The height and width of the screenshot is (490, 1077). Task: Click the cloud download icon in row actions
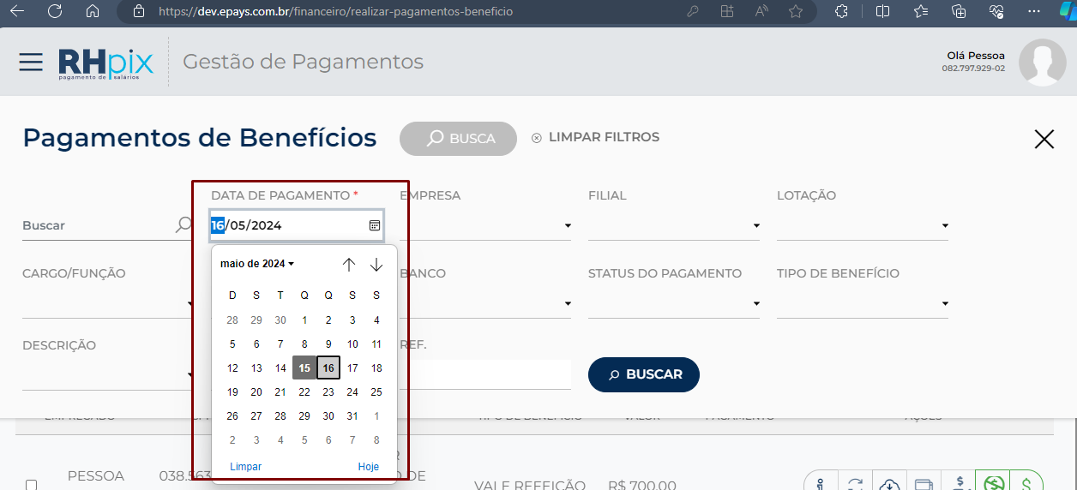889,484
